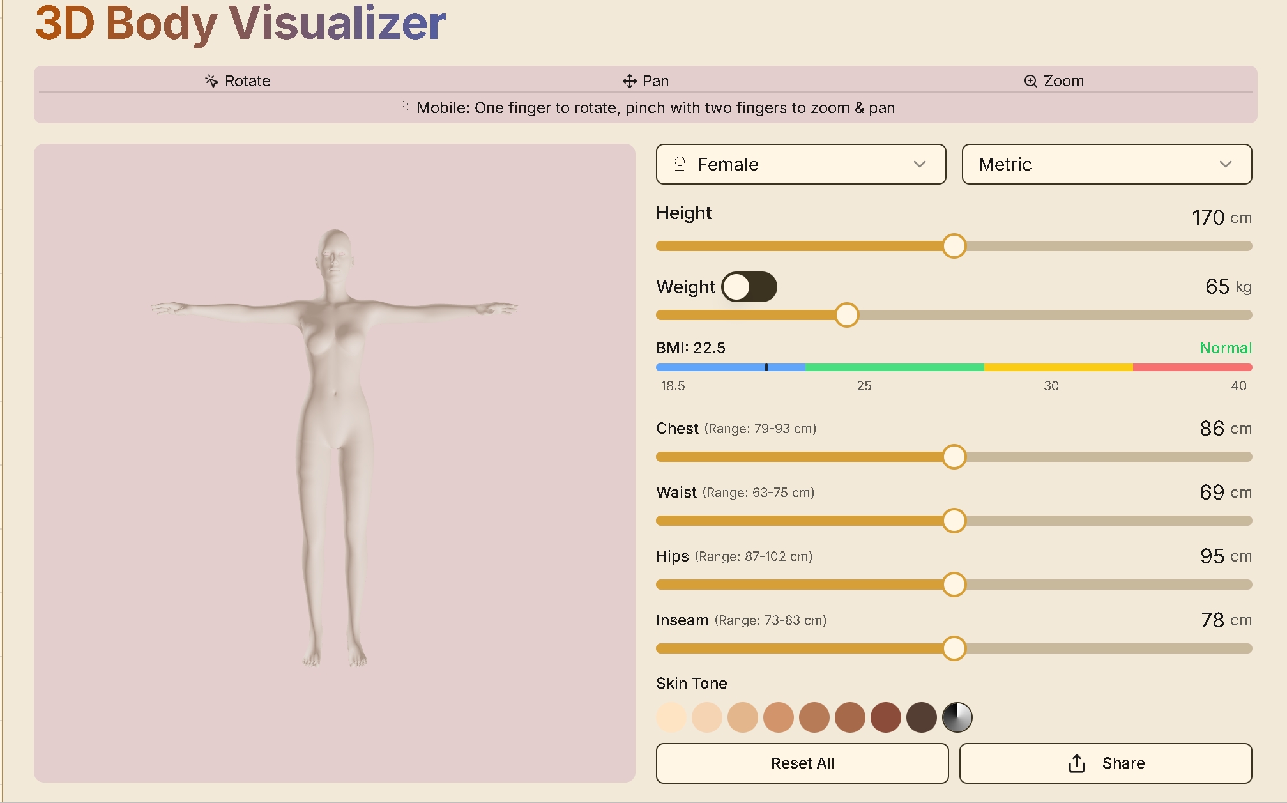The image size is (1287, 803).
Task: Click the mobile gesture hint icon
Action: tap(405, 107)
